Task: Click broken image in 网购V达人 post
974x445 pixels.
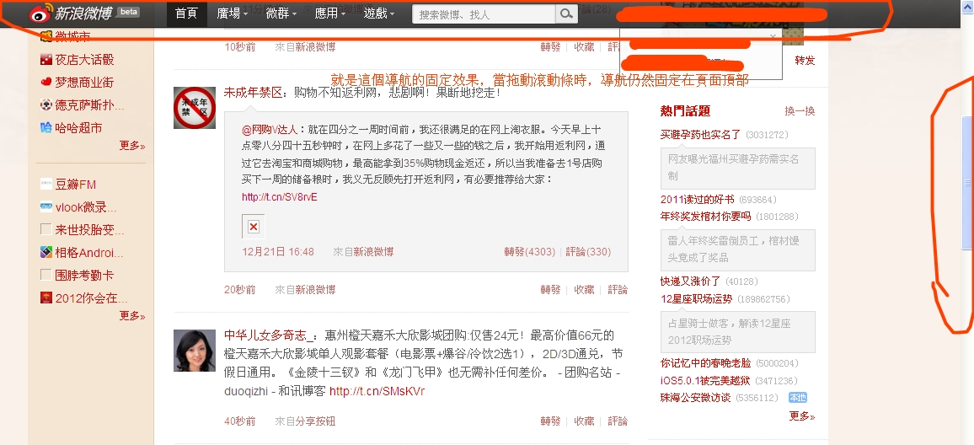Action: pyautogui.click(x=254, y=227)
